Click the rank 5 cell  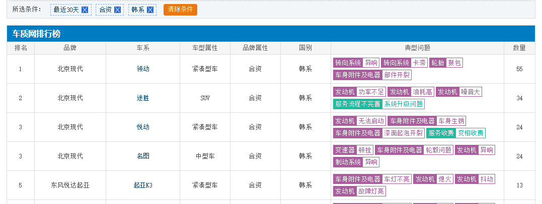21,185
